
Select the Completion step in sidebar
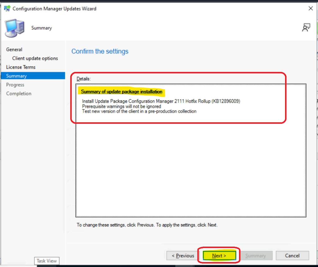pyautogui.click(x=19, y=93)
